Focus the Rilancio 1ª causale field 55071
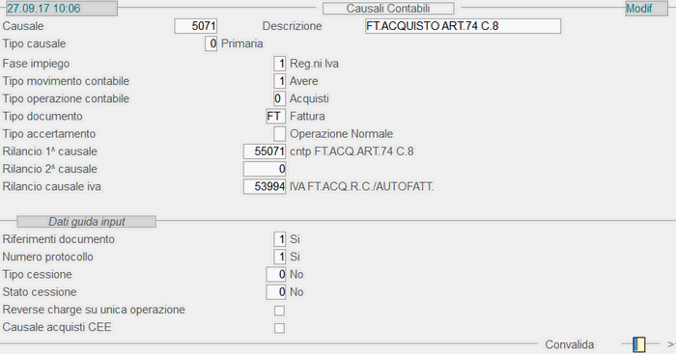 point(265,151)
